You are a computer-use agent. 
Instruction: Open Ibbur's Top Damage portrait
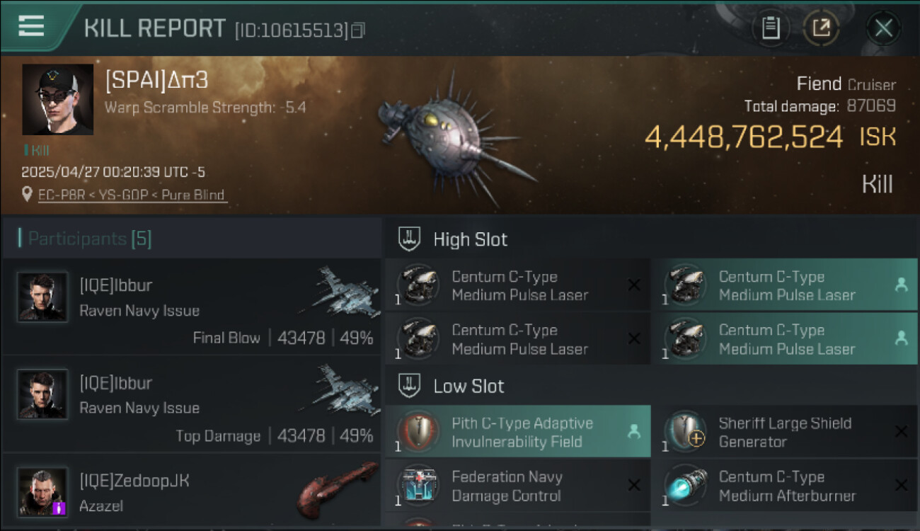pos(43,394)
